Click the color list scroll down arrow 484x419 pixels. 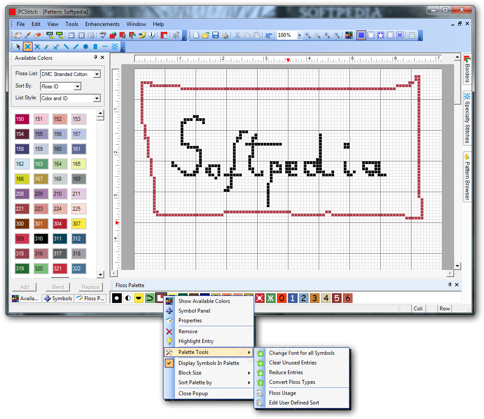coord(100,274)
